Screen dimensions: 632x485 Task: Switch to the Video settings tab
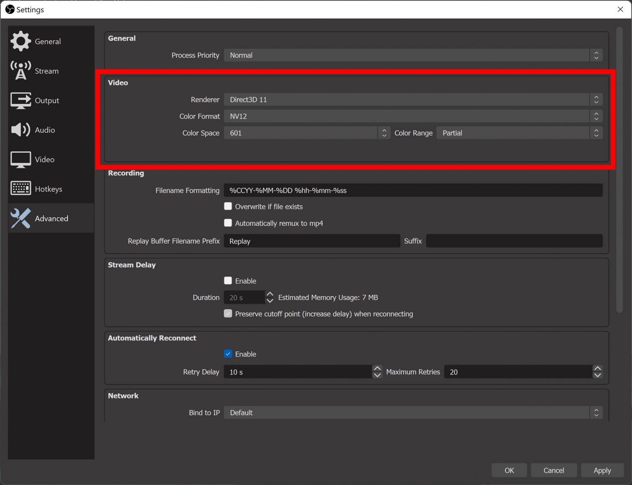pos(44,159)
